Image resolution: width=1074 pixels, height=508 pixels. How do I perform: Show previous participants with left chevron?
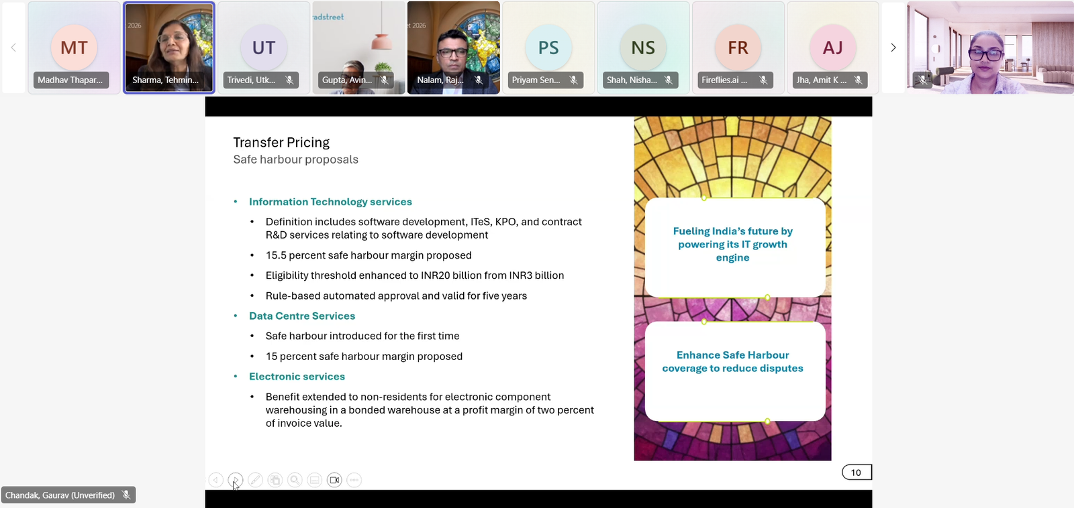point(13,48)
